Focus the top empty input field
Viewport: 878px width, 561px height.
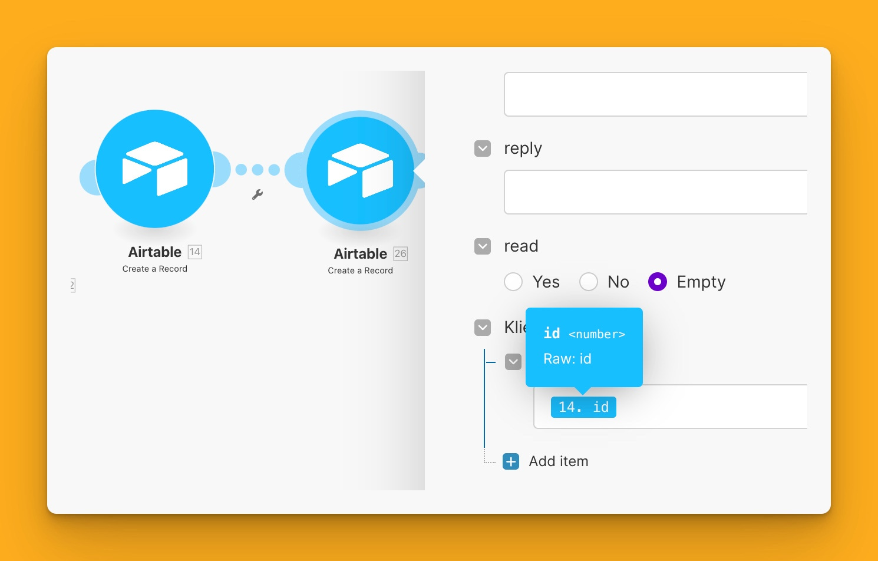point(655,94)
